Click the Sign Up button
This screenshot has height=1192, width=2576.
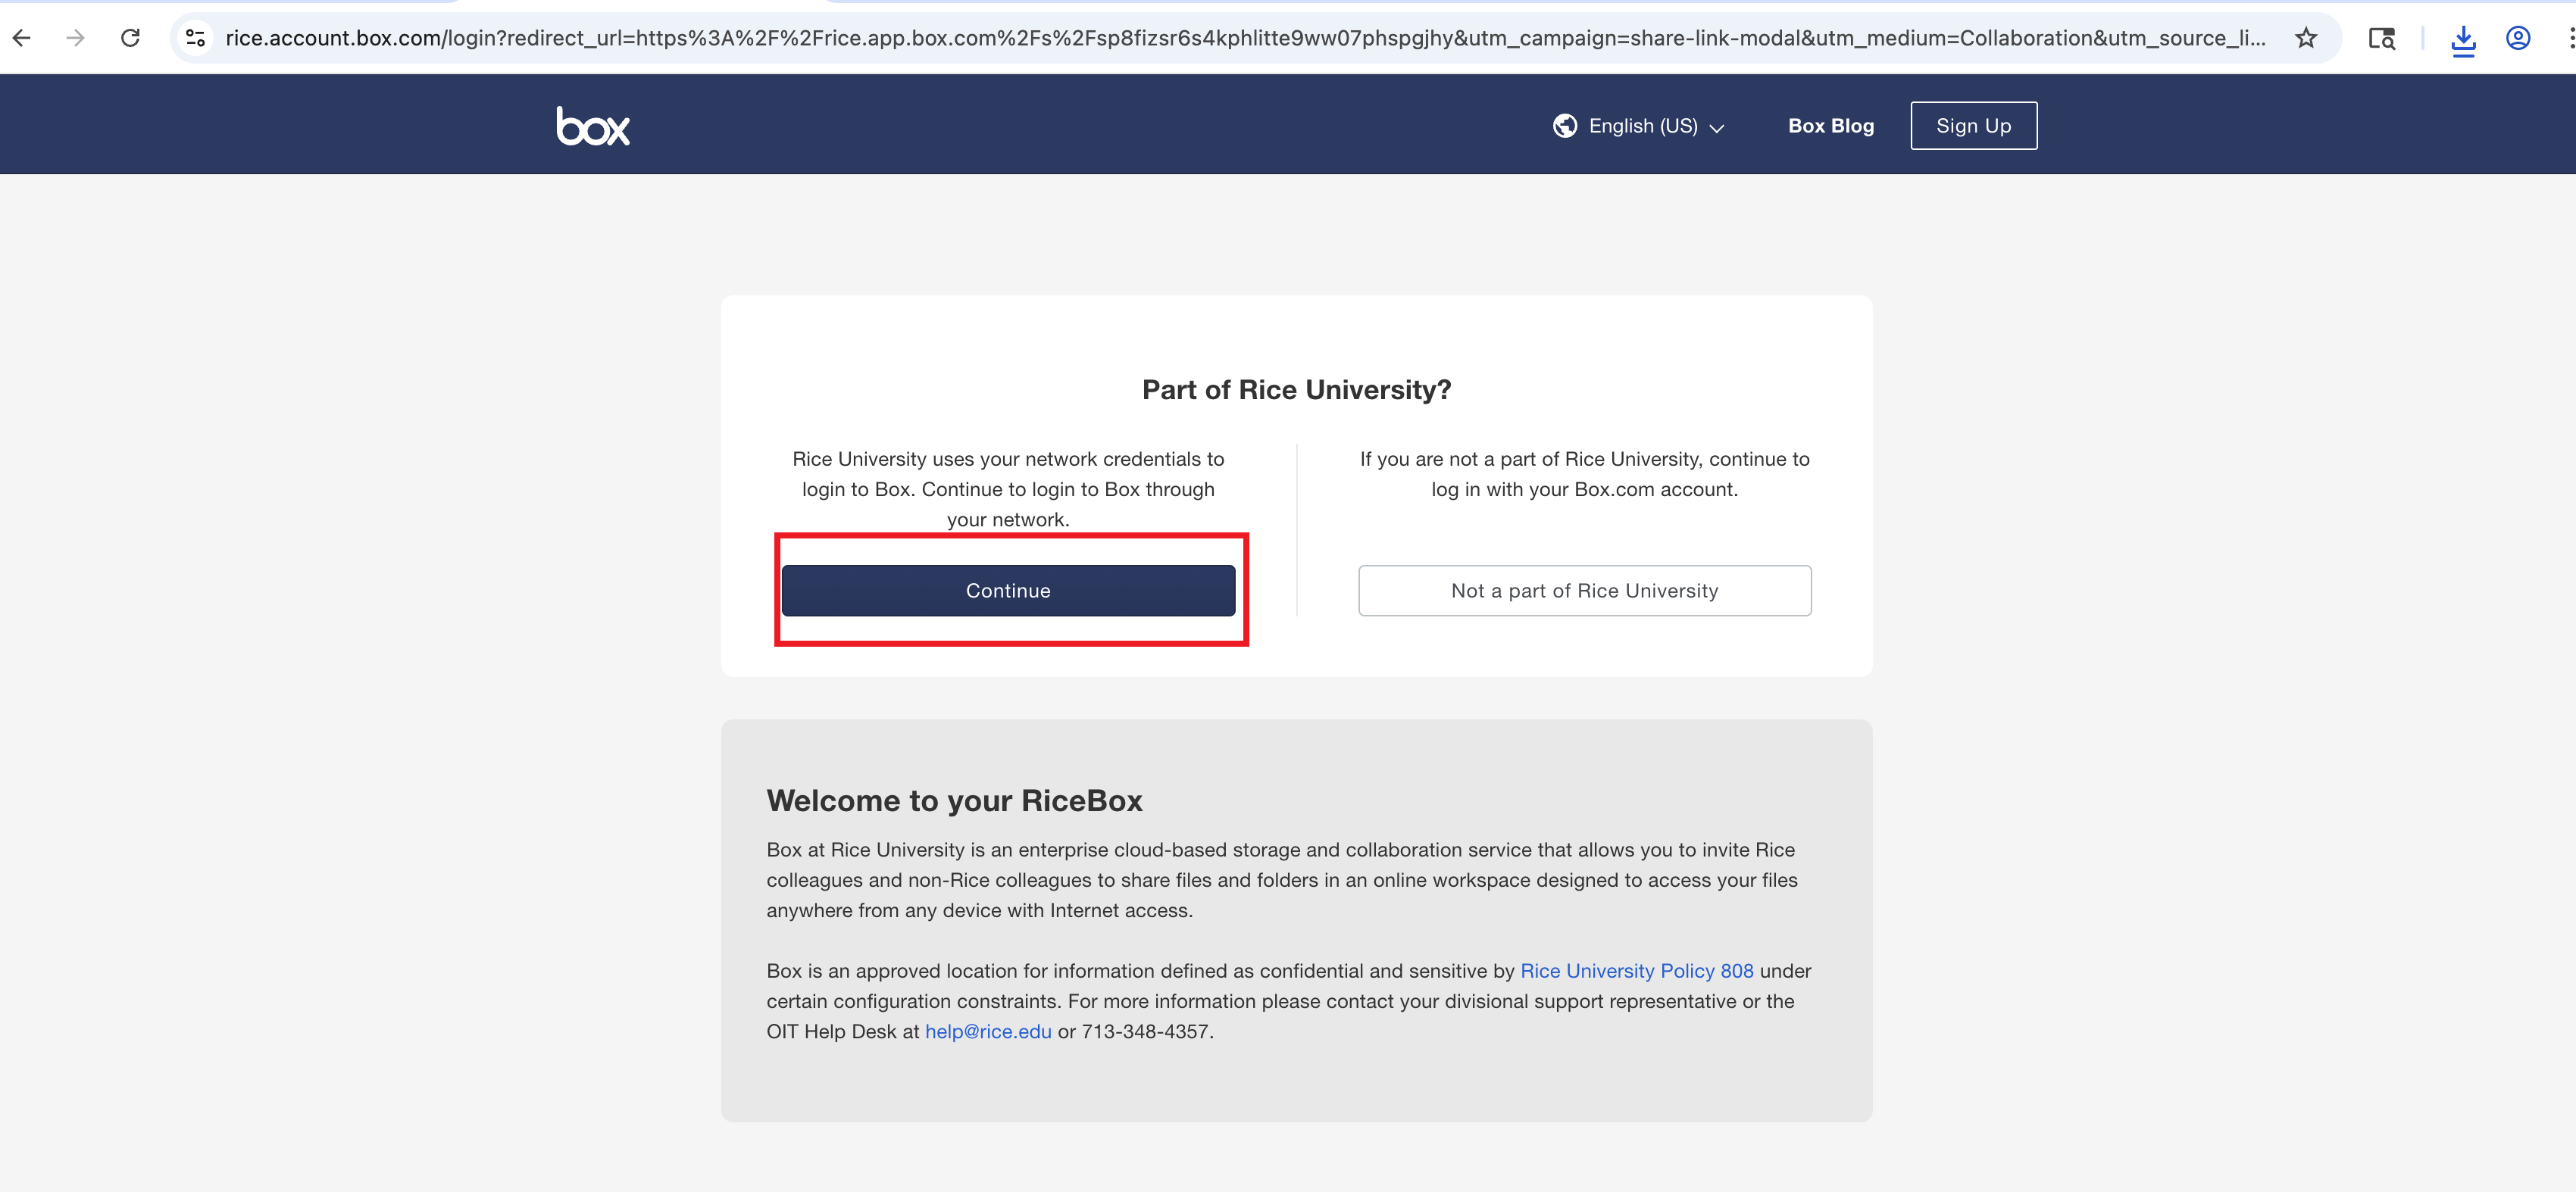[1973, 126]
